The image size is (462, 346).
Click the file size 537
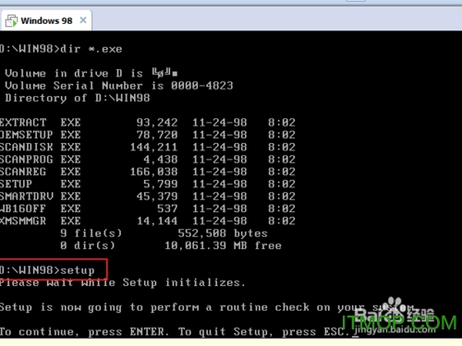click(x=167, y=209)
